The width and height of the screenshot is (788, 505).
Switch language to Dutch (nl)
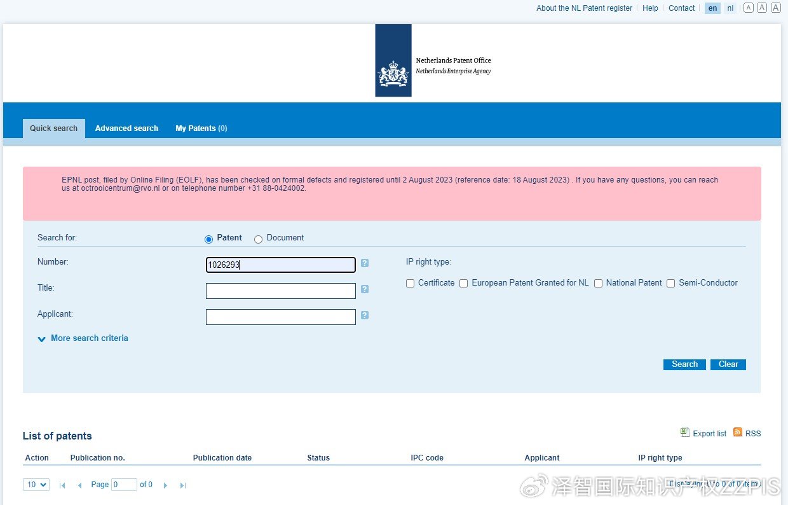click(730, 8)
